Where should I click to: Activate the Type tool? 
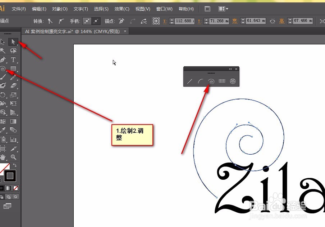coord(13,59)
